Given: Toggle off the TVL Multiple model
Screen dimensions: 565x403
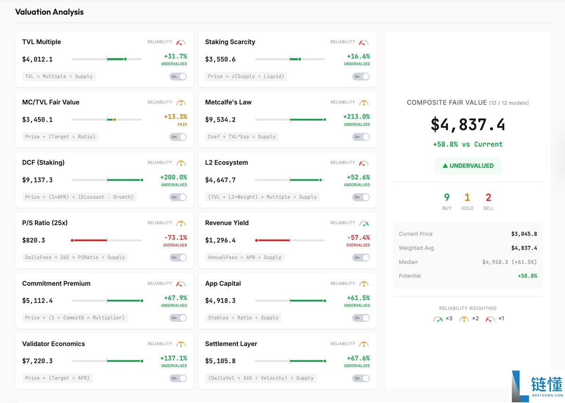Looking at the screenshot, I should tap(178, 76).
